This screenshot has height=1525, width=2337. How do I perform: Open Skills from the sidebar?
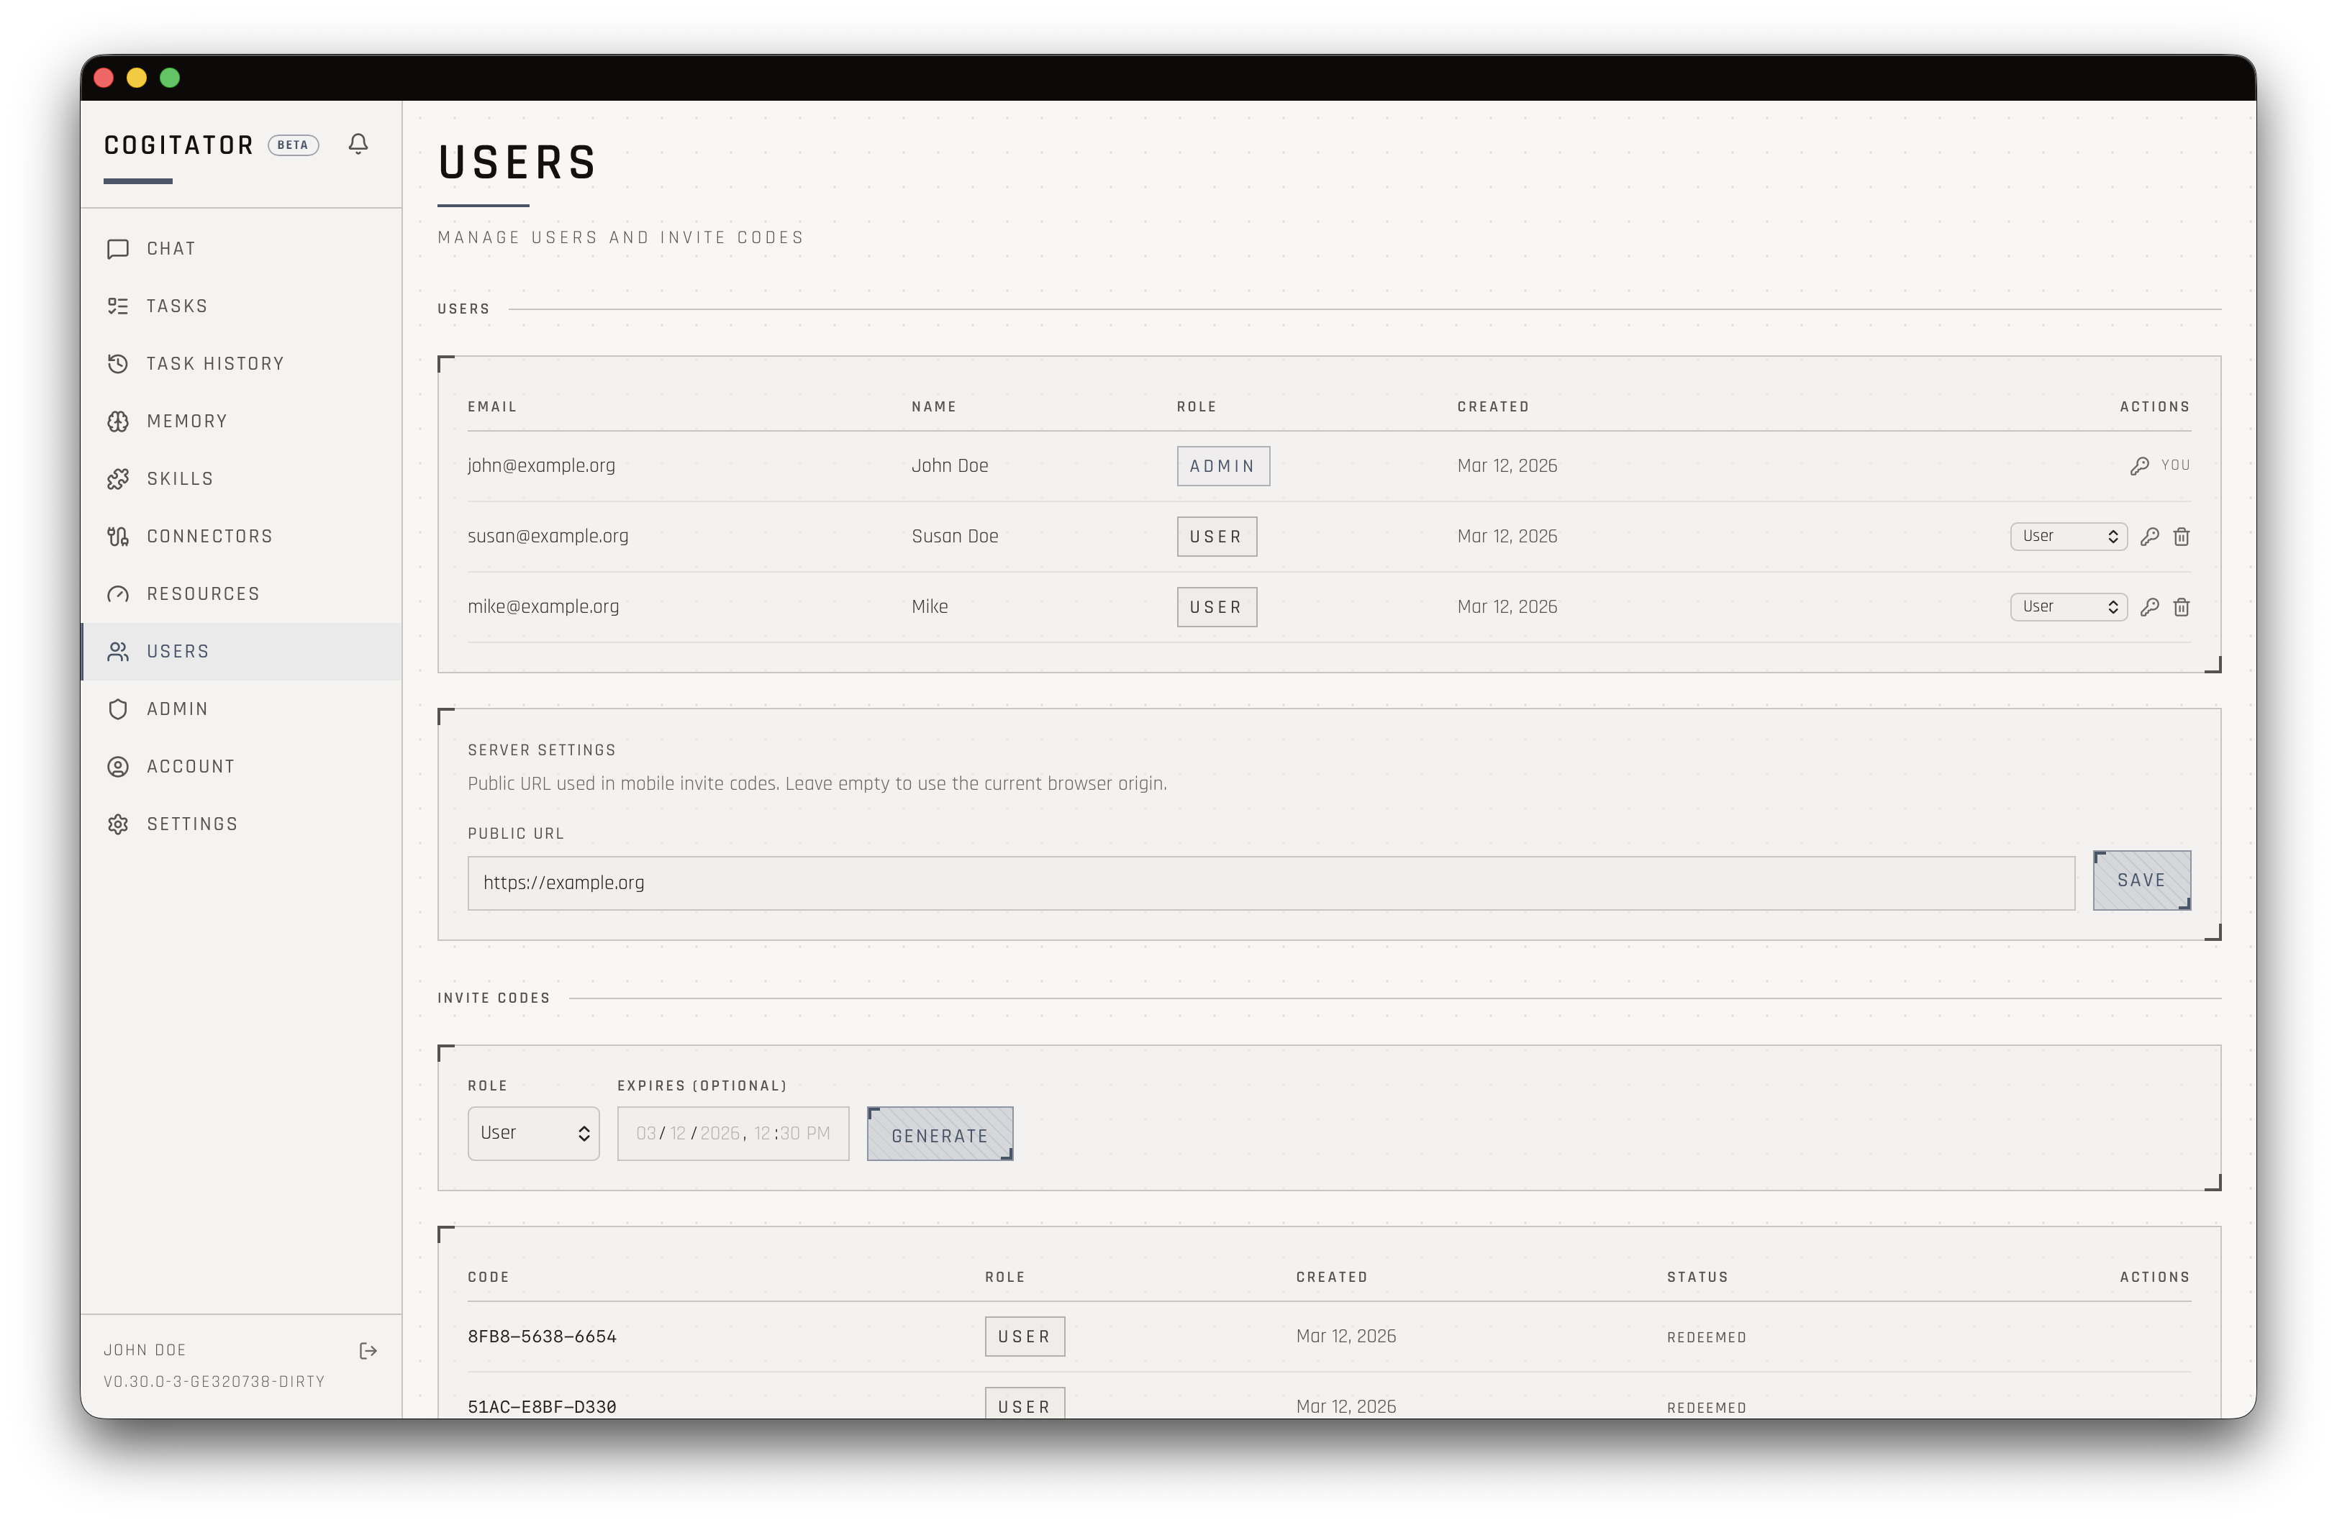tap(240, 479)
